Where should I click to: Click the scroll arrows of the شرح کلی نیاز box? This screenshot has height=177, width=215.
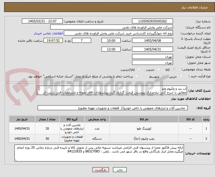click(39, 88)
